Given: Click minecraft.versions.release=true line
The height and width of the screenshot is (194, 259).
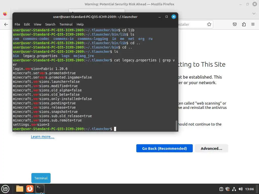Looking at the screenshot, I should coord(44,107).
